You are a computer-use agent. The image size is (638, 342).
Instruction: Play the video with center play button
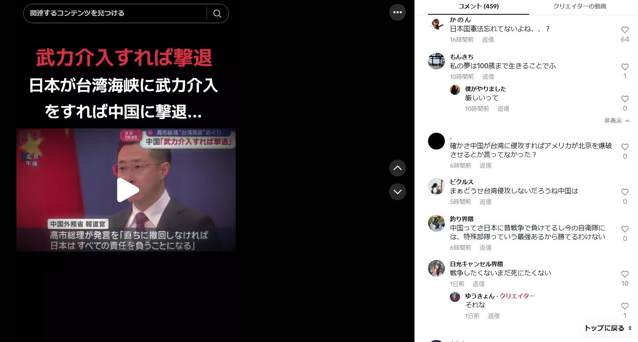pyautogui.click(x=128, y=190)
